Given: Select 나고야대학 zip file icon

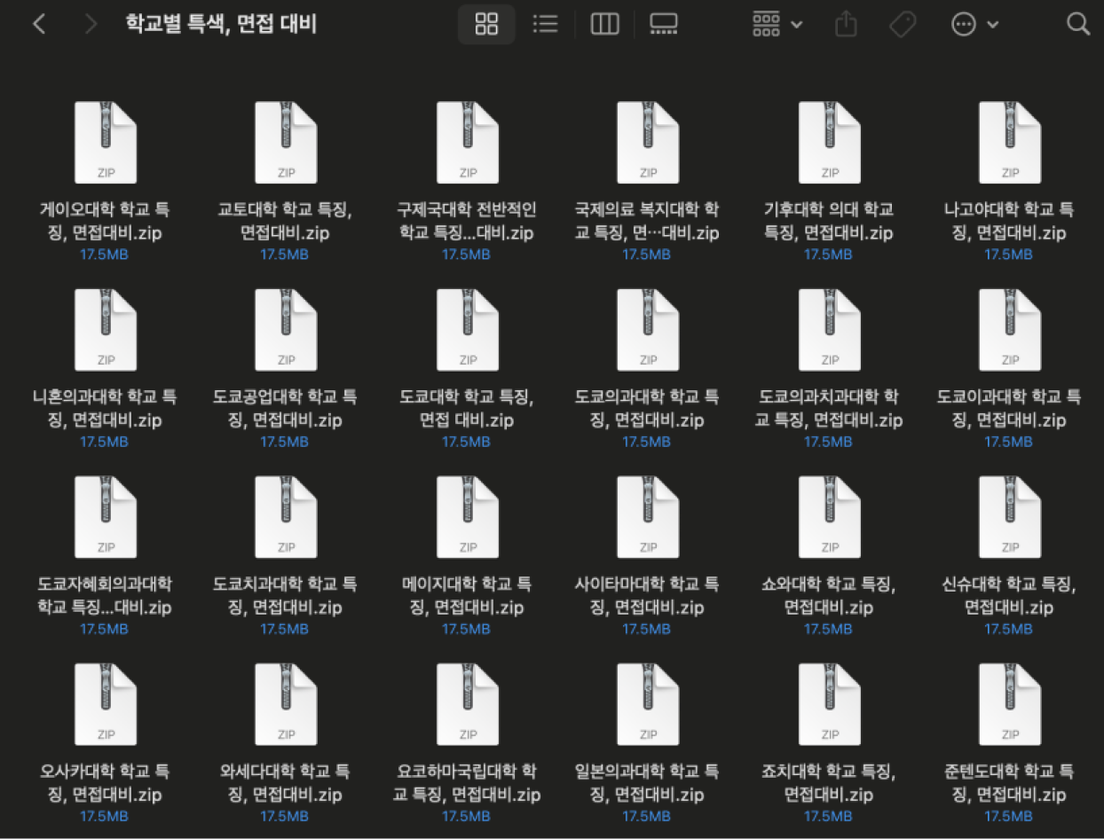Looking at the screenshot, I should 1009,142.
